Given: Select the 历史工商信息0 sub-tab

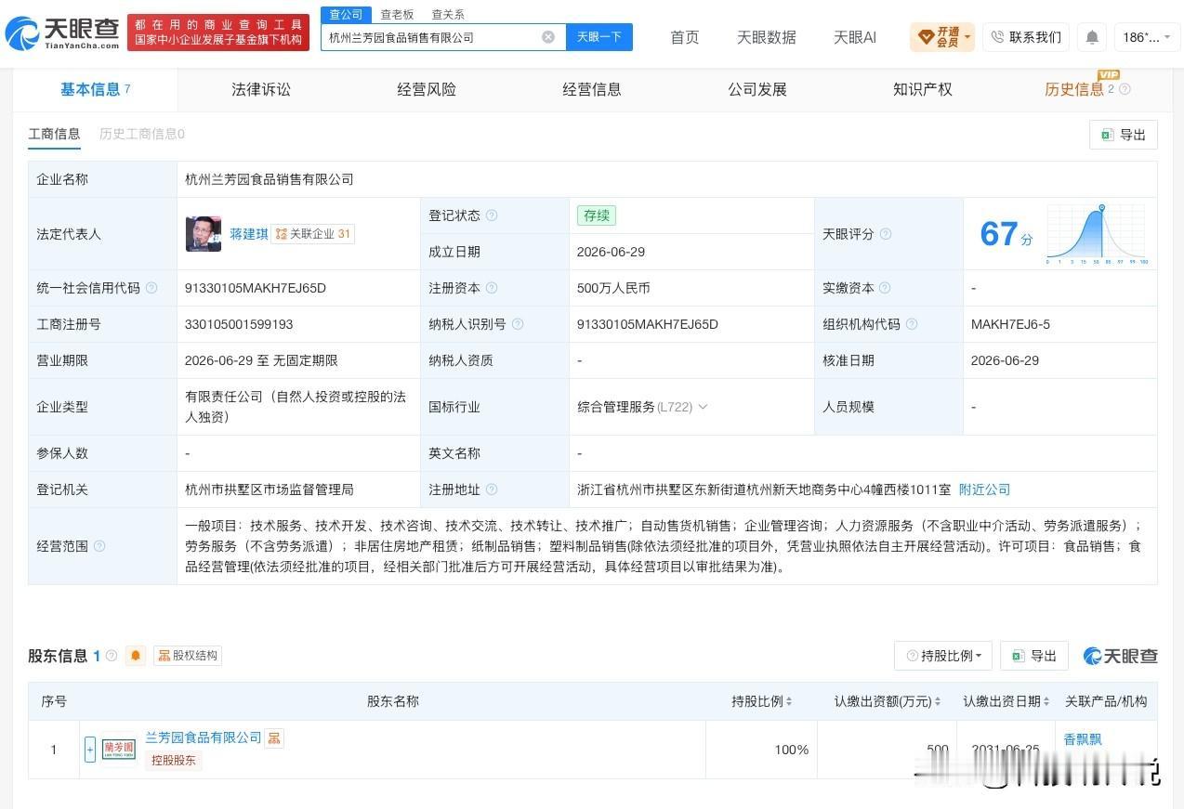Looking at the screenshot, I should coord(142,134).
